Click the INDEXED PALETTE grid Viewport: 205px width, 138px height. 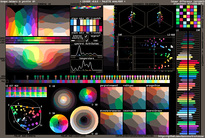86,11
